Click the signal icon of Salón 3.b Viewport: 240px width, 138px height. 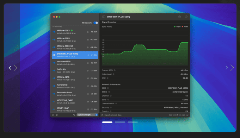coord(54,71)
